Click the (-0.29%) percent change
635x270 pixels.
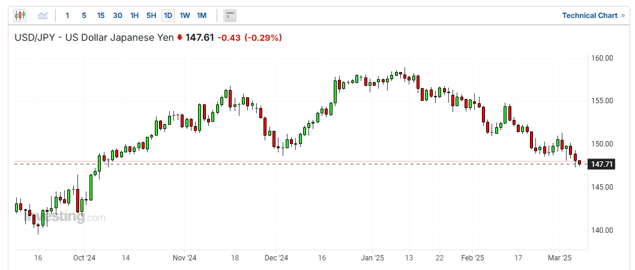click(x=263, y=38)
